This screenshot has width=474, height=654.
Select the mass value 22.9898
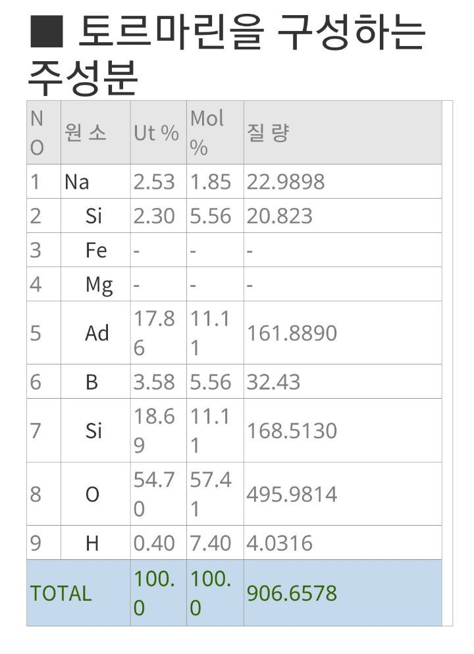click(x=285, y=182)
